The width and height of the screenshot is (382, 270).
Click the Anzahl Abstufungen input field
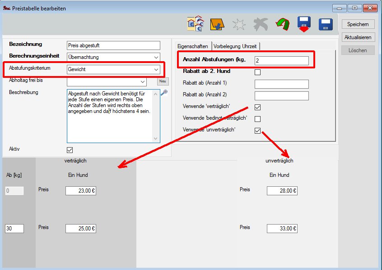[x=281, y=60]
